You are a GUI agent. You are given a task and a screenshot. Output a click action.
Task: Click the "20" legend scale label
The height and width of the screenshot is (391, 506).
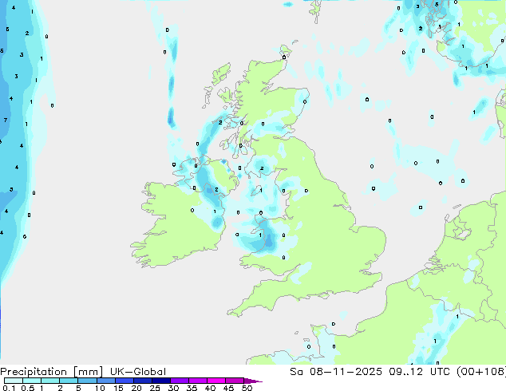click(x=136, y=388)
